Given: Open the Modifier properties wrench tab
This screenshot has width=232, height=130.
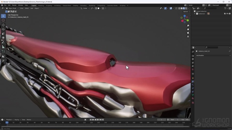Looking at the screenshot, I should pyautogui.click(x=193, y=81).
